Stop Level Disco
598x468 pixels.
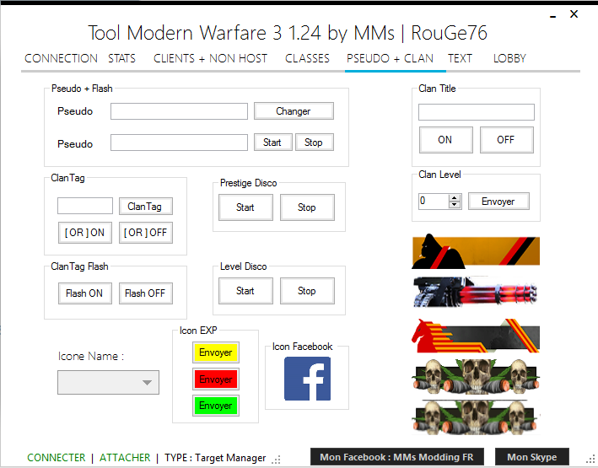307,291
